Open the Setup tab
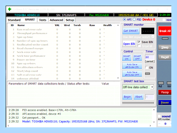Screen dimensions: 177x133 tap(70, 20)
